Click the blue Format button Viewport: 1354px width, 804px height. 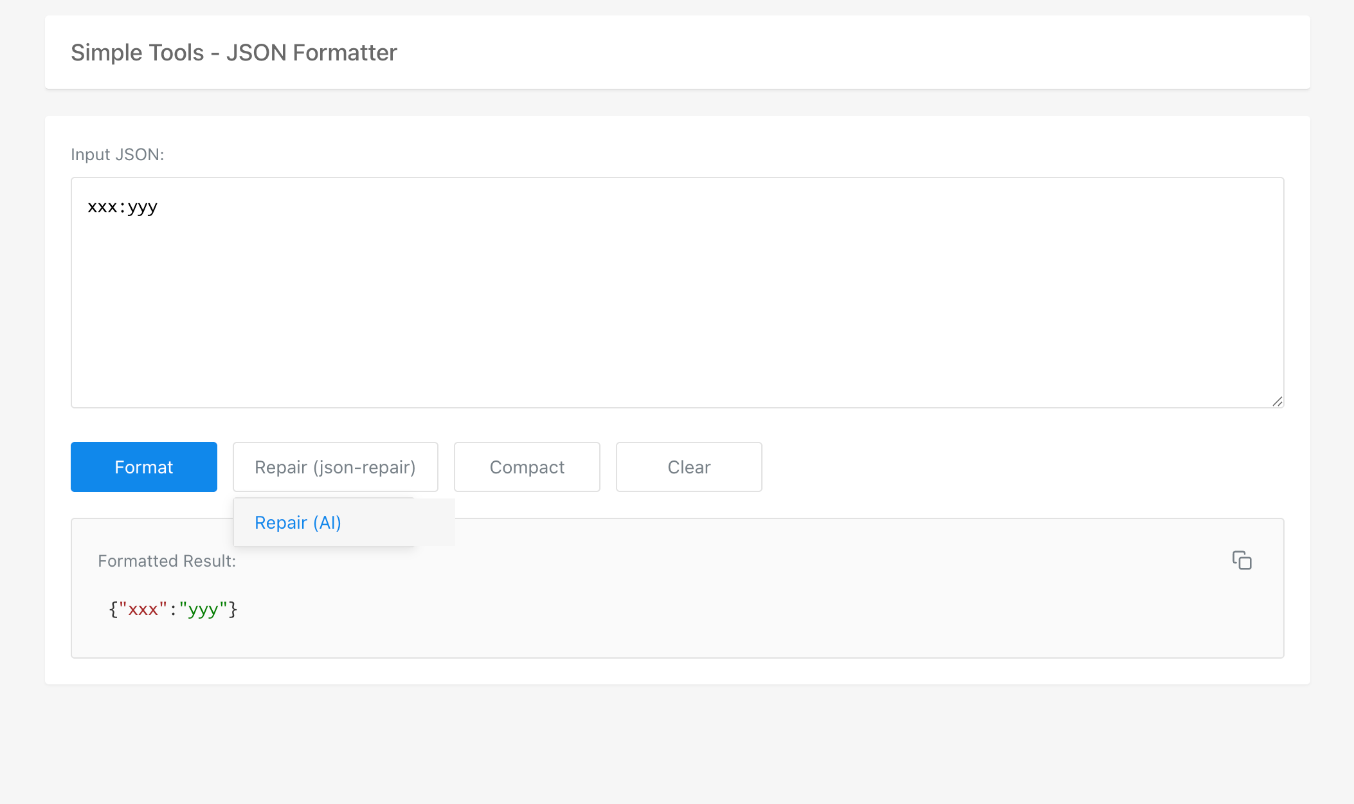tap(143, 467)
